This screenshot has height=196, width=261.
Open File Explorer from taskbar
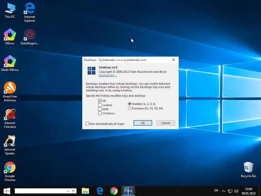(x=85, y=191)
